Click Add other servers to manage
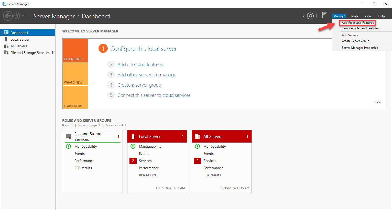 [x=147, y=75]
